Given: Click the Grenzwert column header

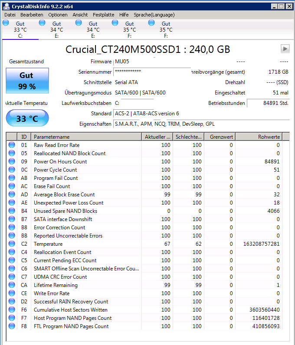Looking at the screenshot, I should pyautogui.click(x=220, y=137).
